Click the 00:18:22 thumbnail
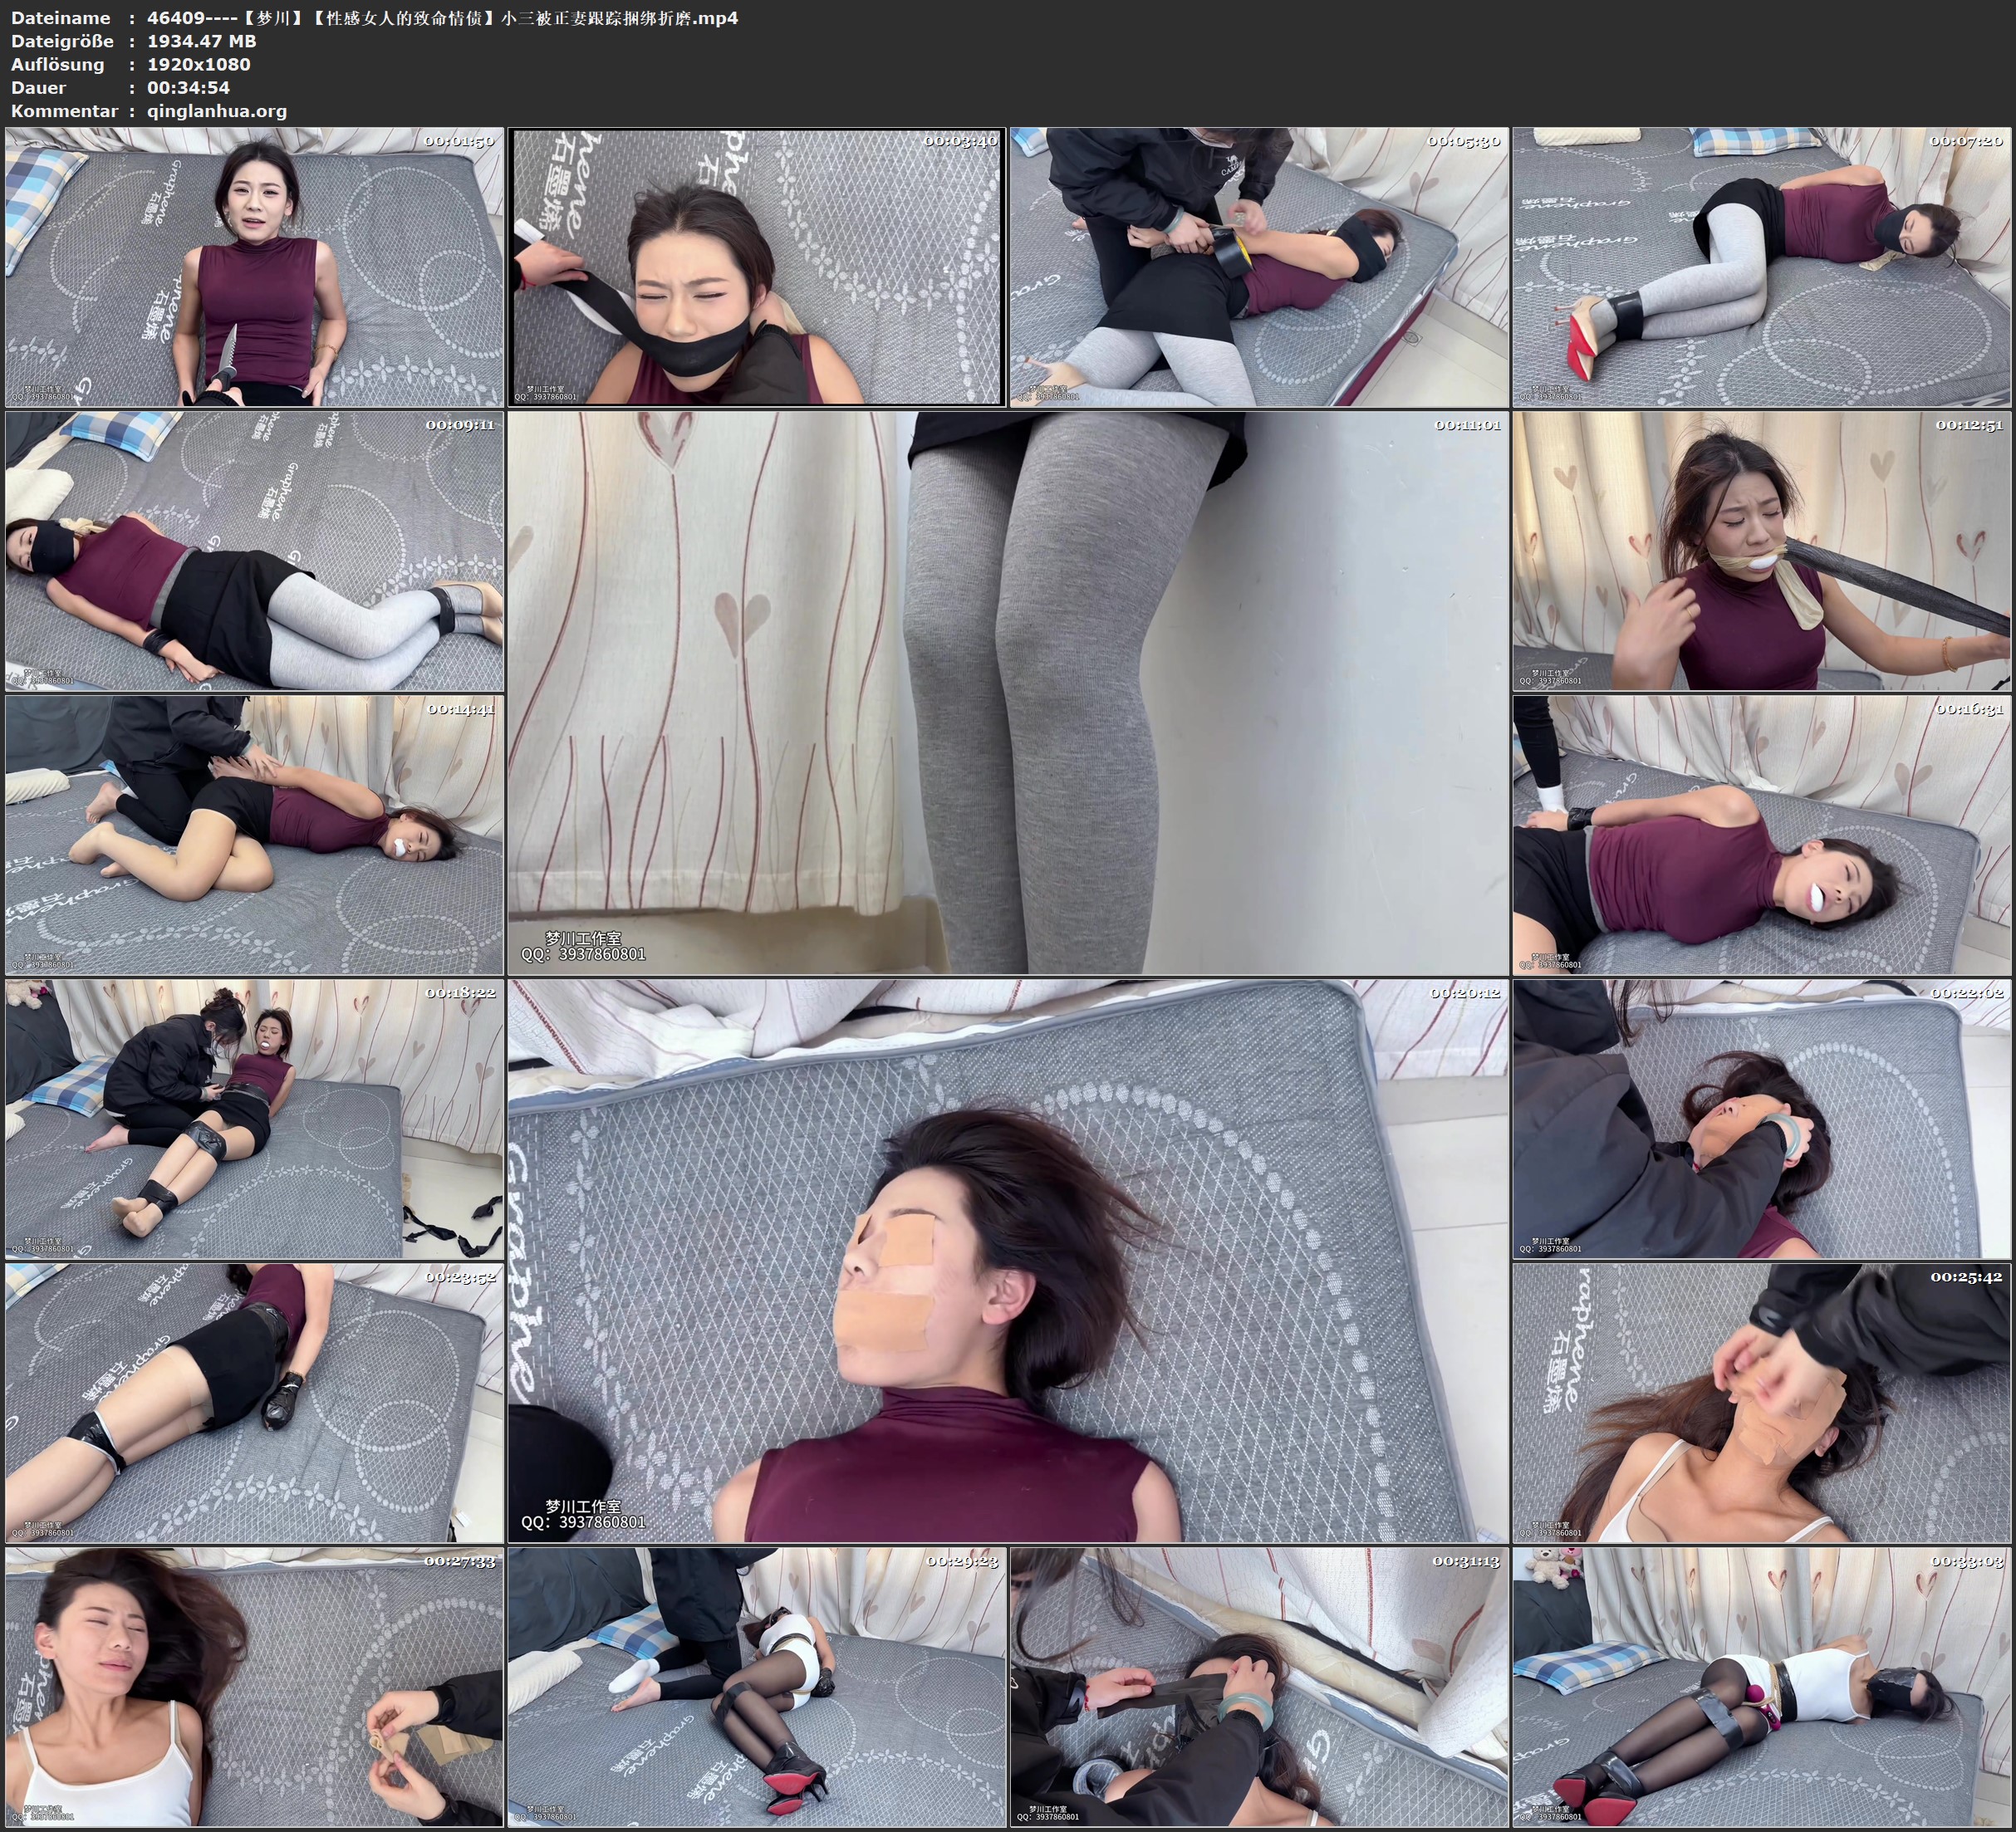The image size is (2016, 1832). click(254, 1119)
